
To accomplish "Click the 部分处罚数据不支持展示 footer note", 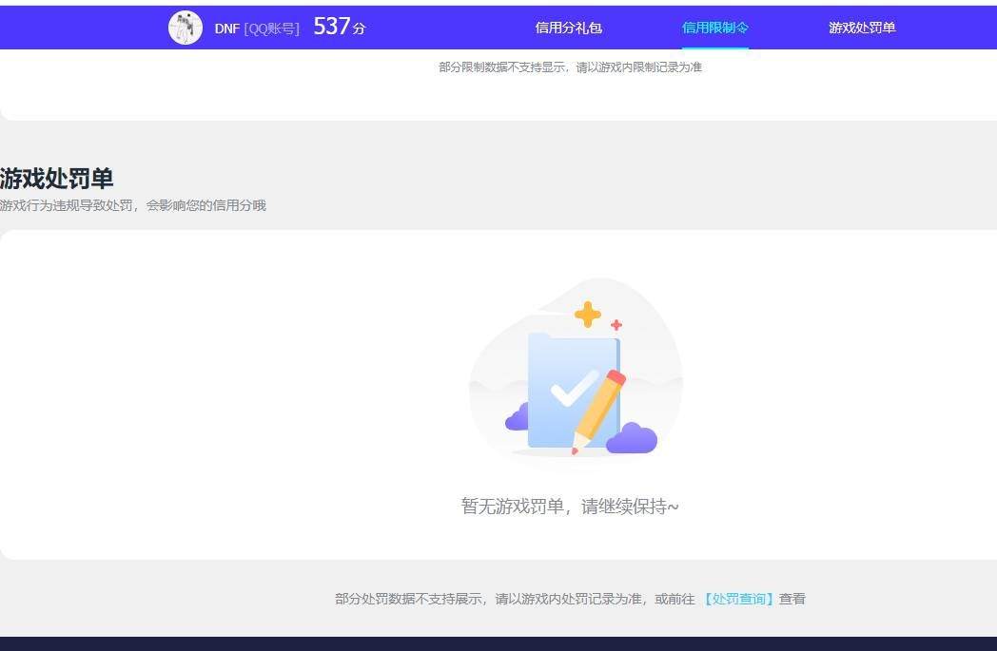I will pyautogui.click(x=570, y=599).
